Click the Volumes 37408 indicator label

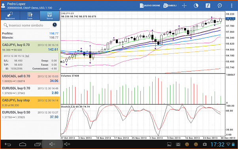pyautogui.click(x=70, y=76)
